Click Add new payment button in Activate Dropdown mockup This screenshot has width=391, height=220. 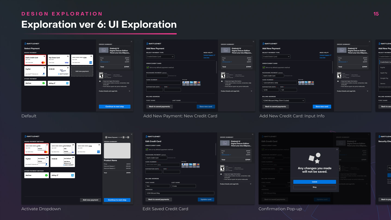coord(90,200)
